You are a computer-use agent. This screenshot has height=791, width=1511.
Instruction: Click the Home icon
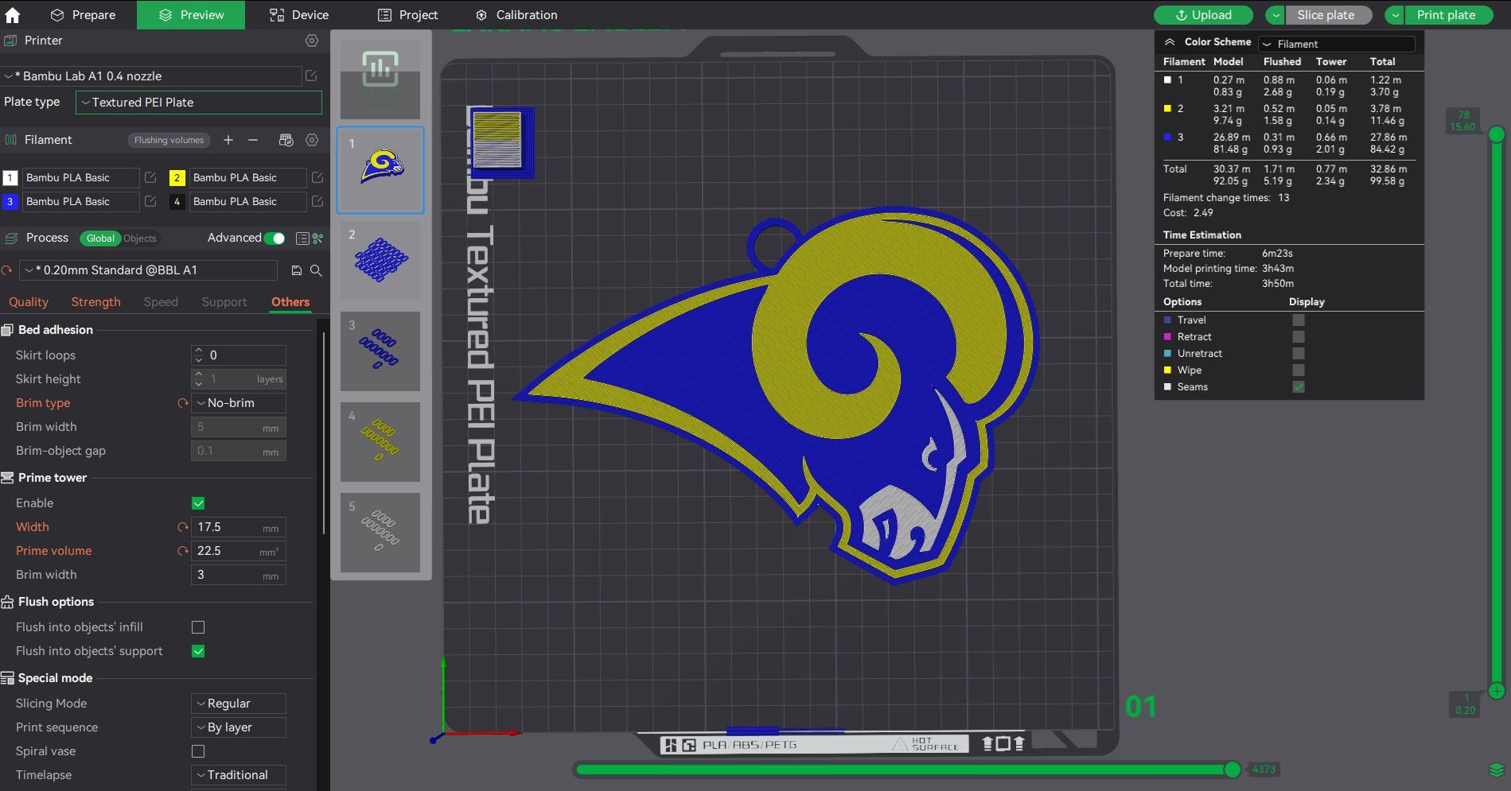(x=13, y=15)
